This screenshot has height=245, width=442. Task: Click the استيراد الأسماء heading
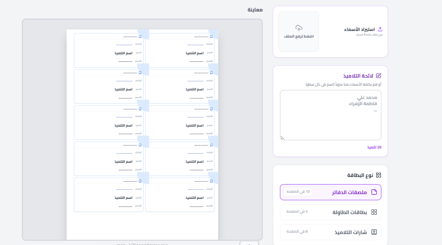360,29
